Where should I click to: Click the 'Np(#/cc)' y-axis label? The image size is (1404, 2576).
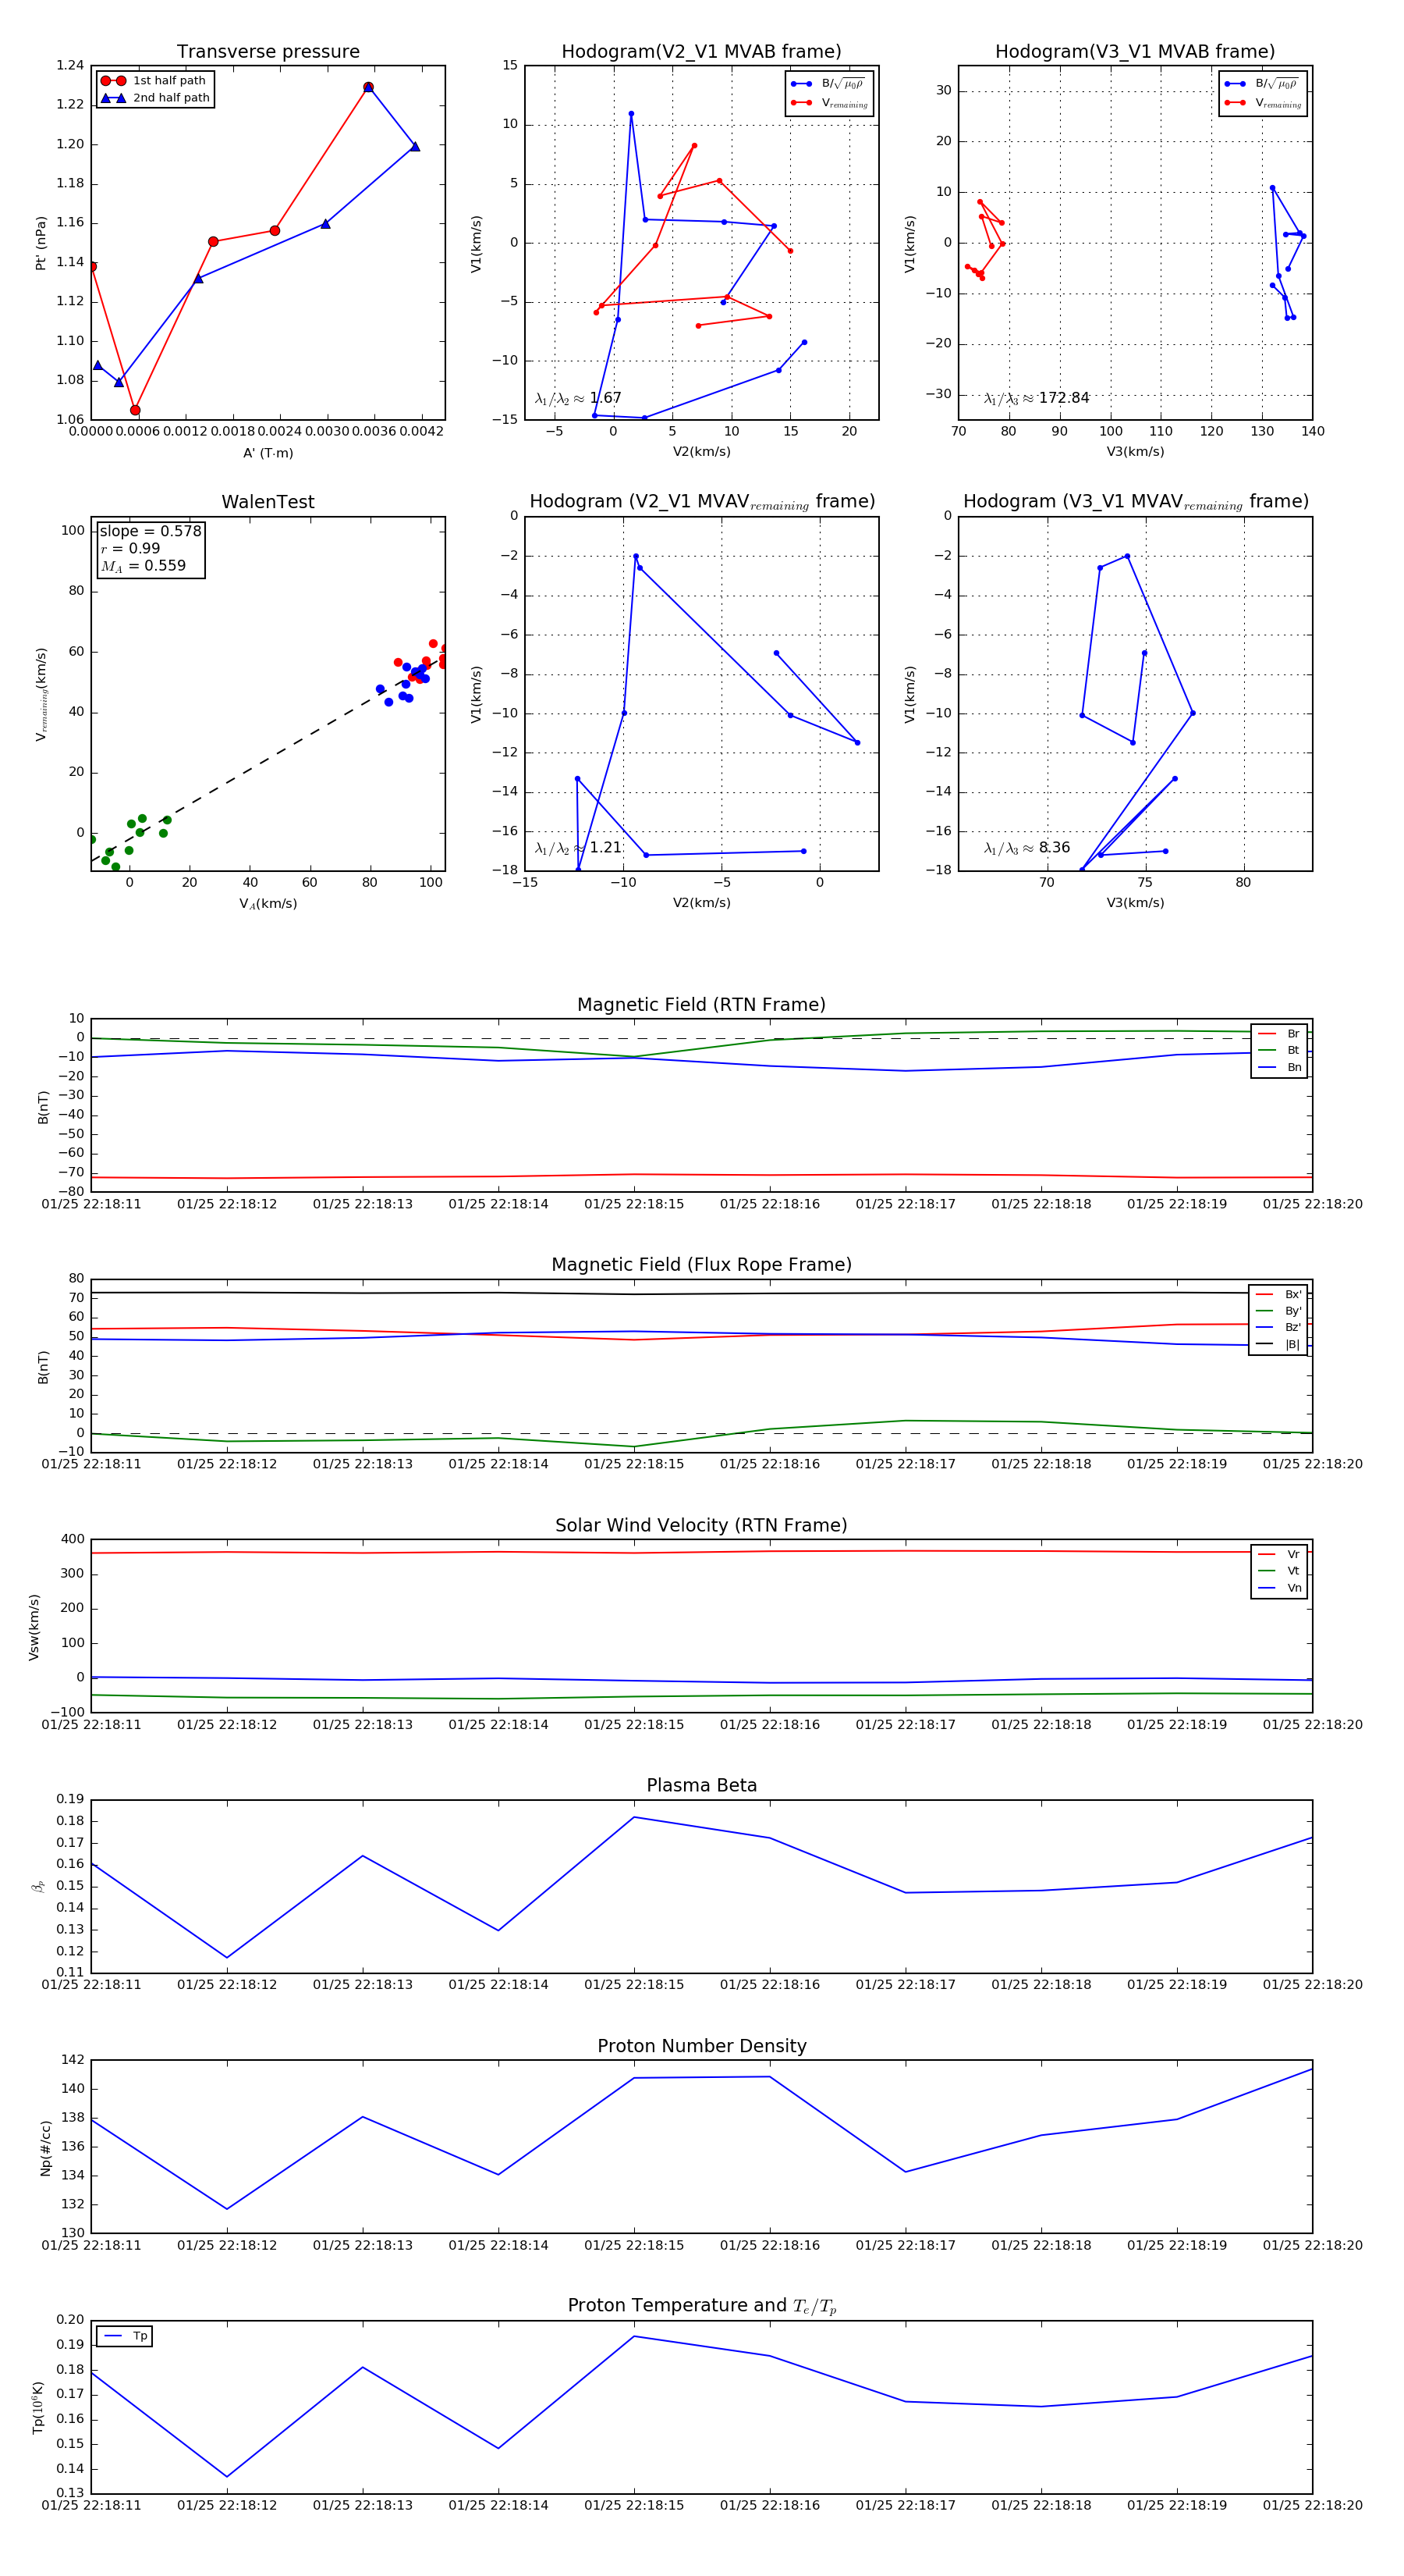point(45,2148)
